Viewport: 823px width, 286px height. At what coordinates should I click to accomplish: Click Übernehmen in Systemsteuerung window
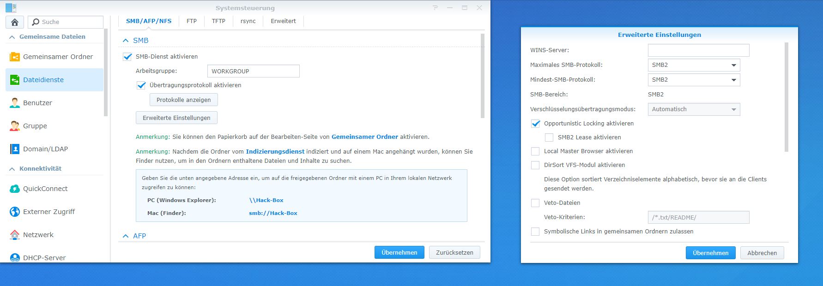tap(399, 253)
